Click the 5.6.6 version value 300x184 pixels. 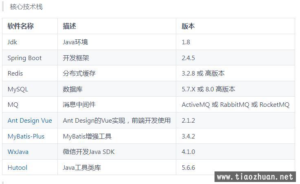click(188, 168)
